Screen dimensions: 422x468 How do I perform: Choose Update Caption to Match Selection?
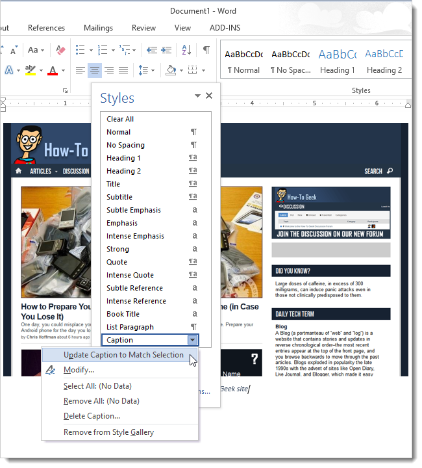tap(120, 355)
